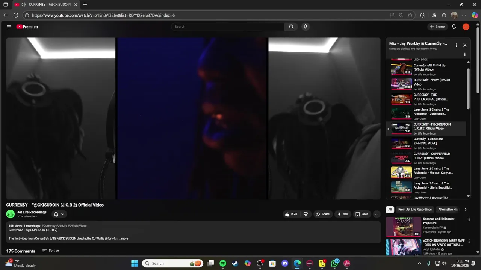Ask about this video
481x270 pixels.
342,214
